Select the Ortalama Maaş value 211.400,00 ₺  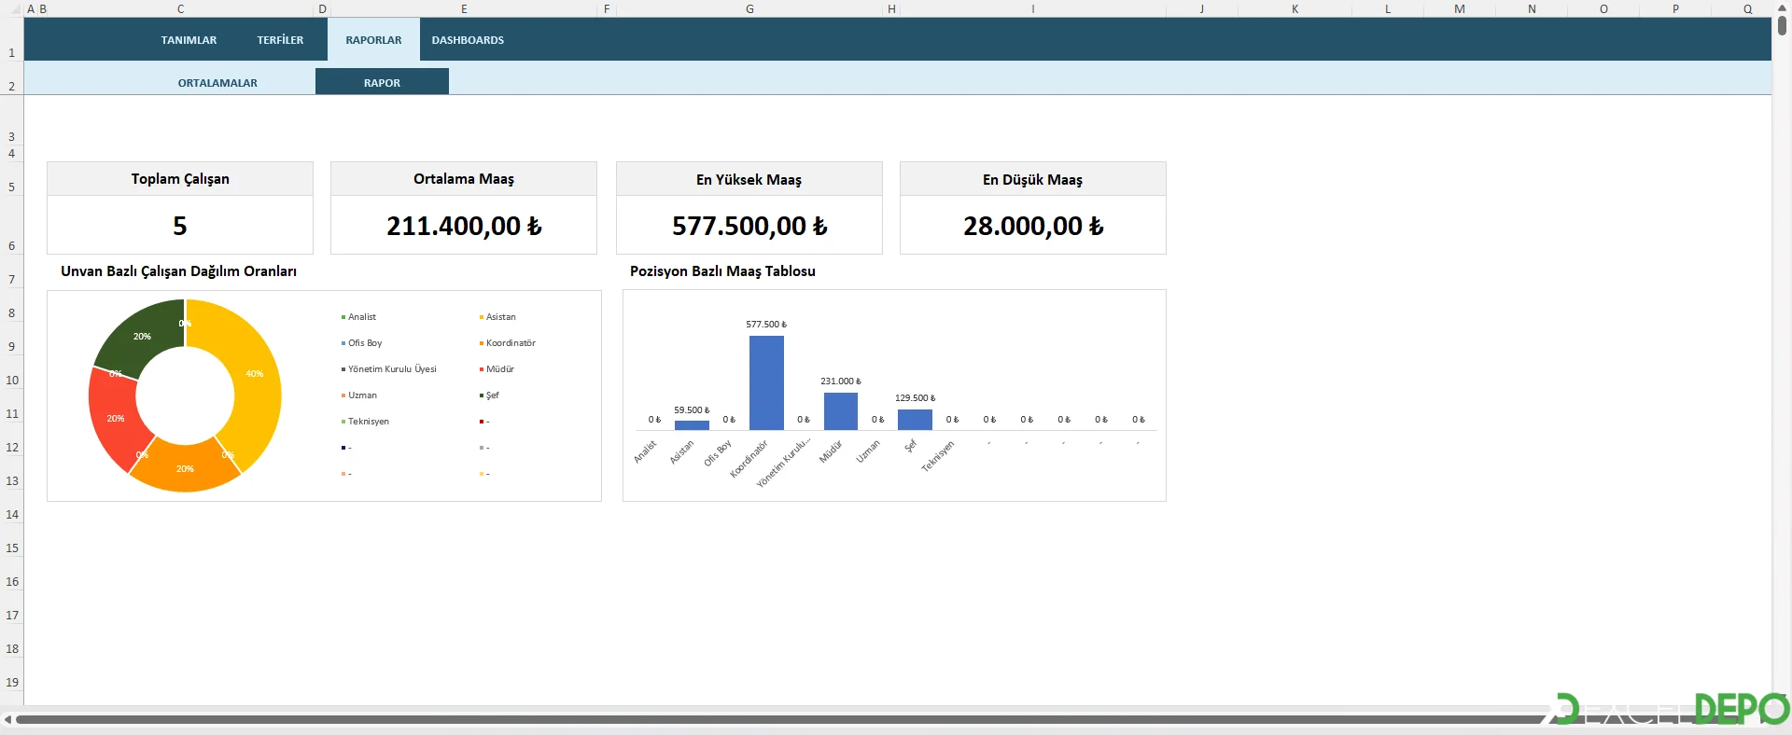[x=464, y=226]
